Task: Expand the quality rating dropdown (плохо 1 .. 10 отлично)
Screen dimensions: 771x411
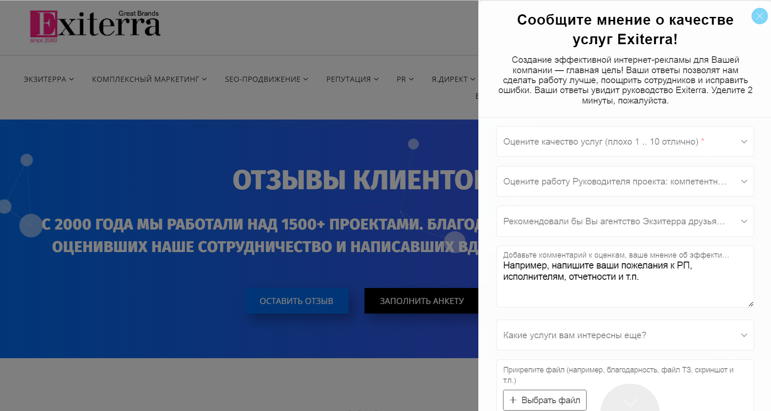Action: (625, 142)
